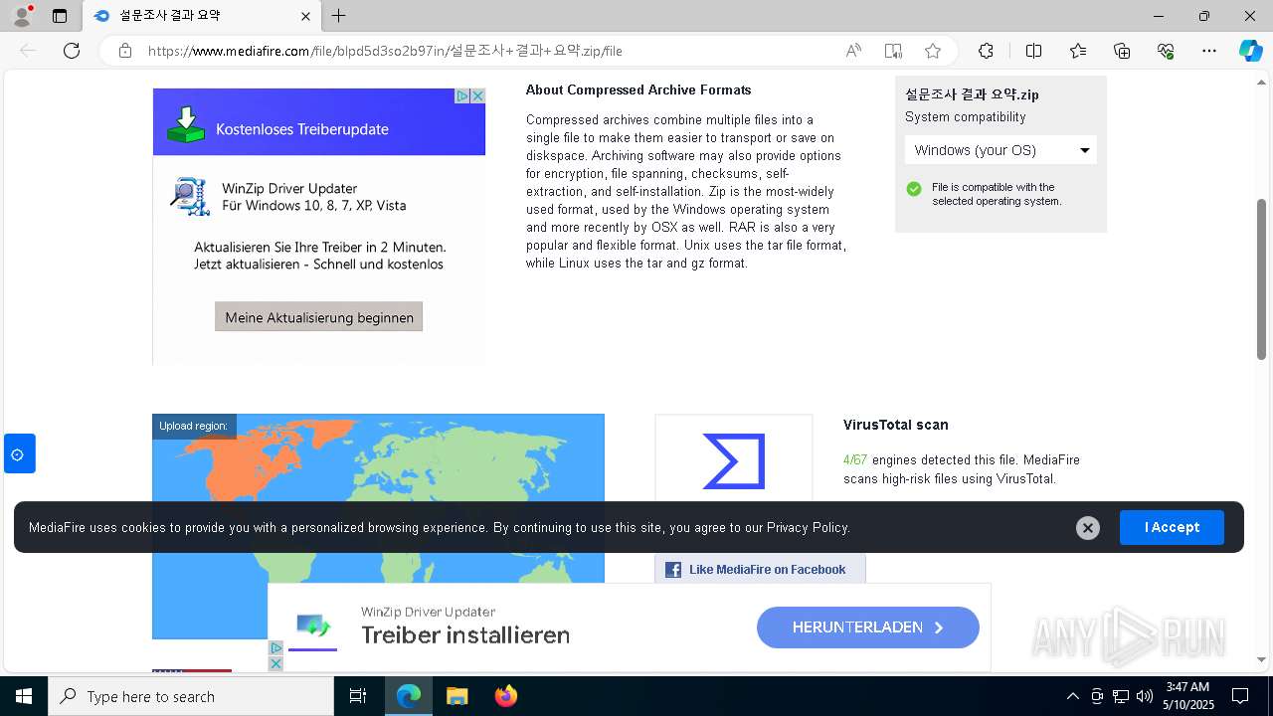This screenshot has height=716, width=1273.
Task: Dismiss cookie notice with X icon
Action: 1088,528
